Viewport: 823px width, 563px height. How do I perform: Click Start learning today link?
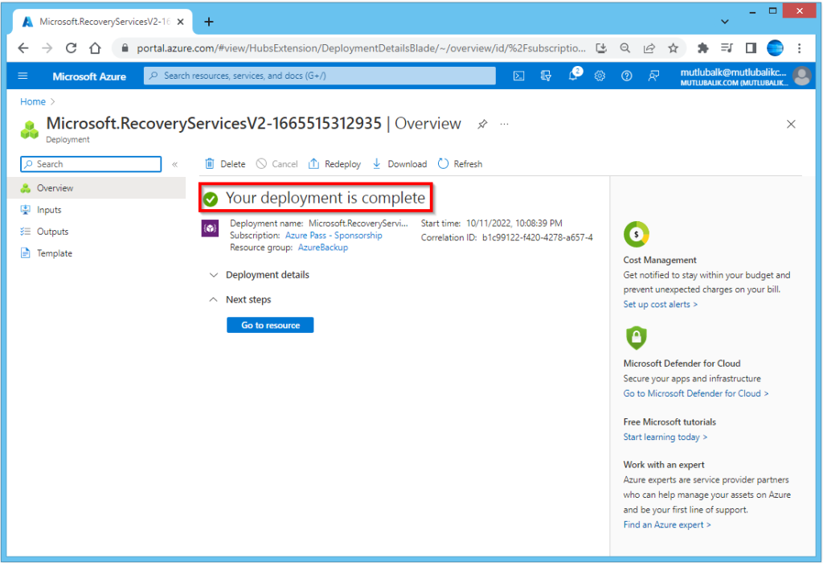click(665, 437)
